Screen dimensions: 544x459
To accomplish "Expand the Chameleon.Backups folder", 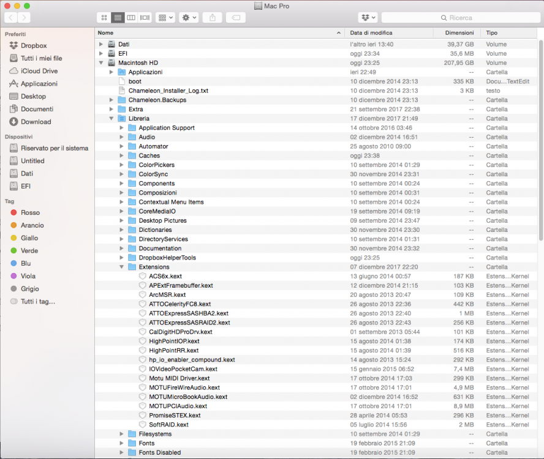I will [111, 100].
